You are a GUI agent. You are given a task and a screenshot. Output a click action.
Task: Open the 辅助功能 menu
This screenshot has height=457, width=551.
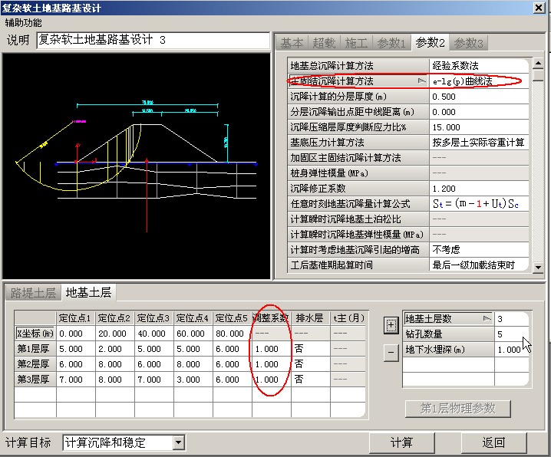tap(23, 23)
